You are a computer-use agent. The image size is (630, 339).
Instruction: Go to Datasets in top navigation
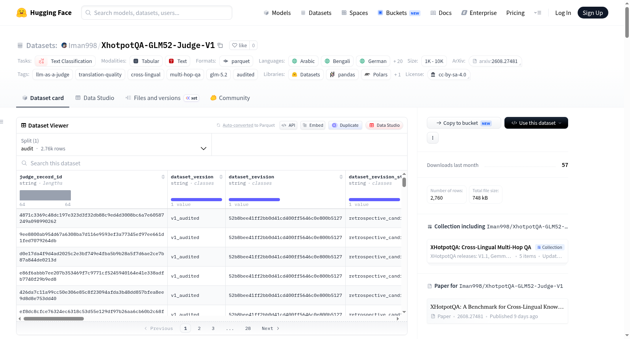point(316,13)
